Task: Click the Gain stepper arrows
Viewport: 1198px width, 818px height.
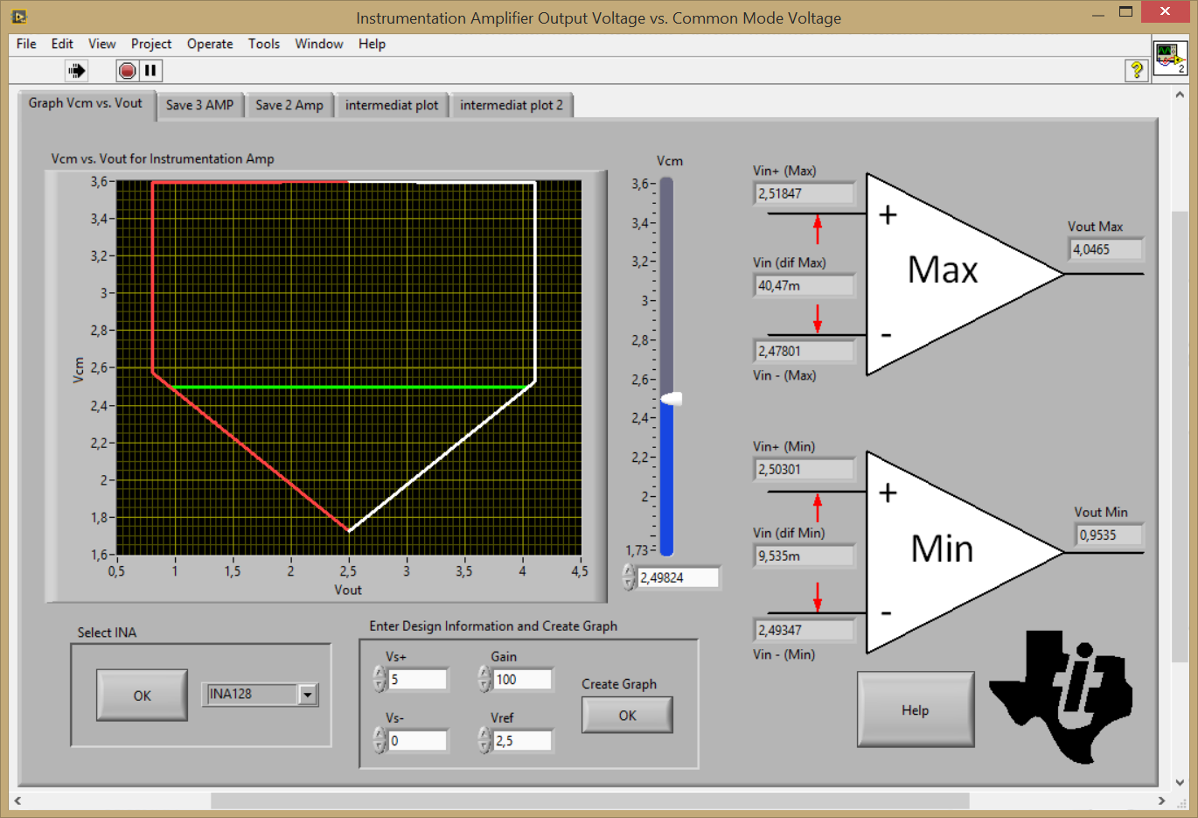Action: click(484, 679)
